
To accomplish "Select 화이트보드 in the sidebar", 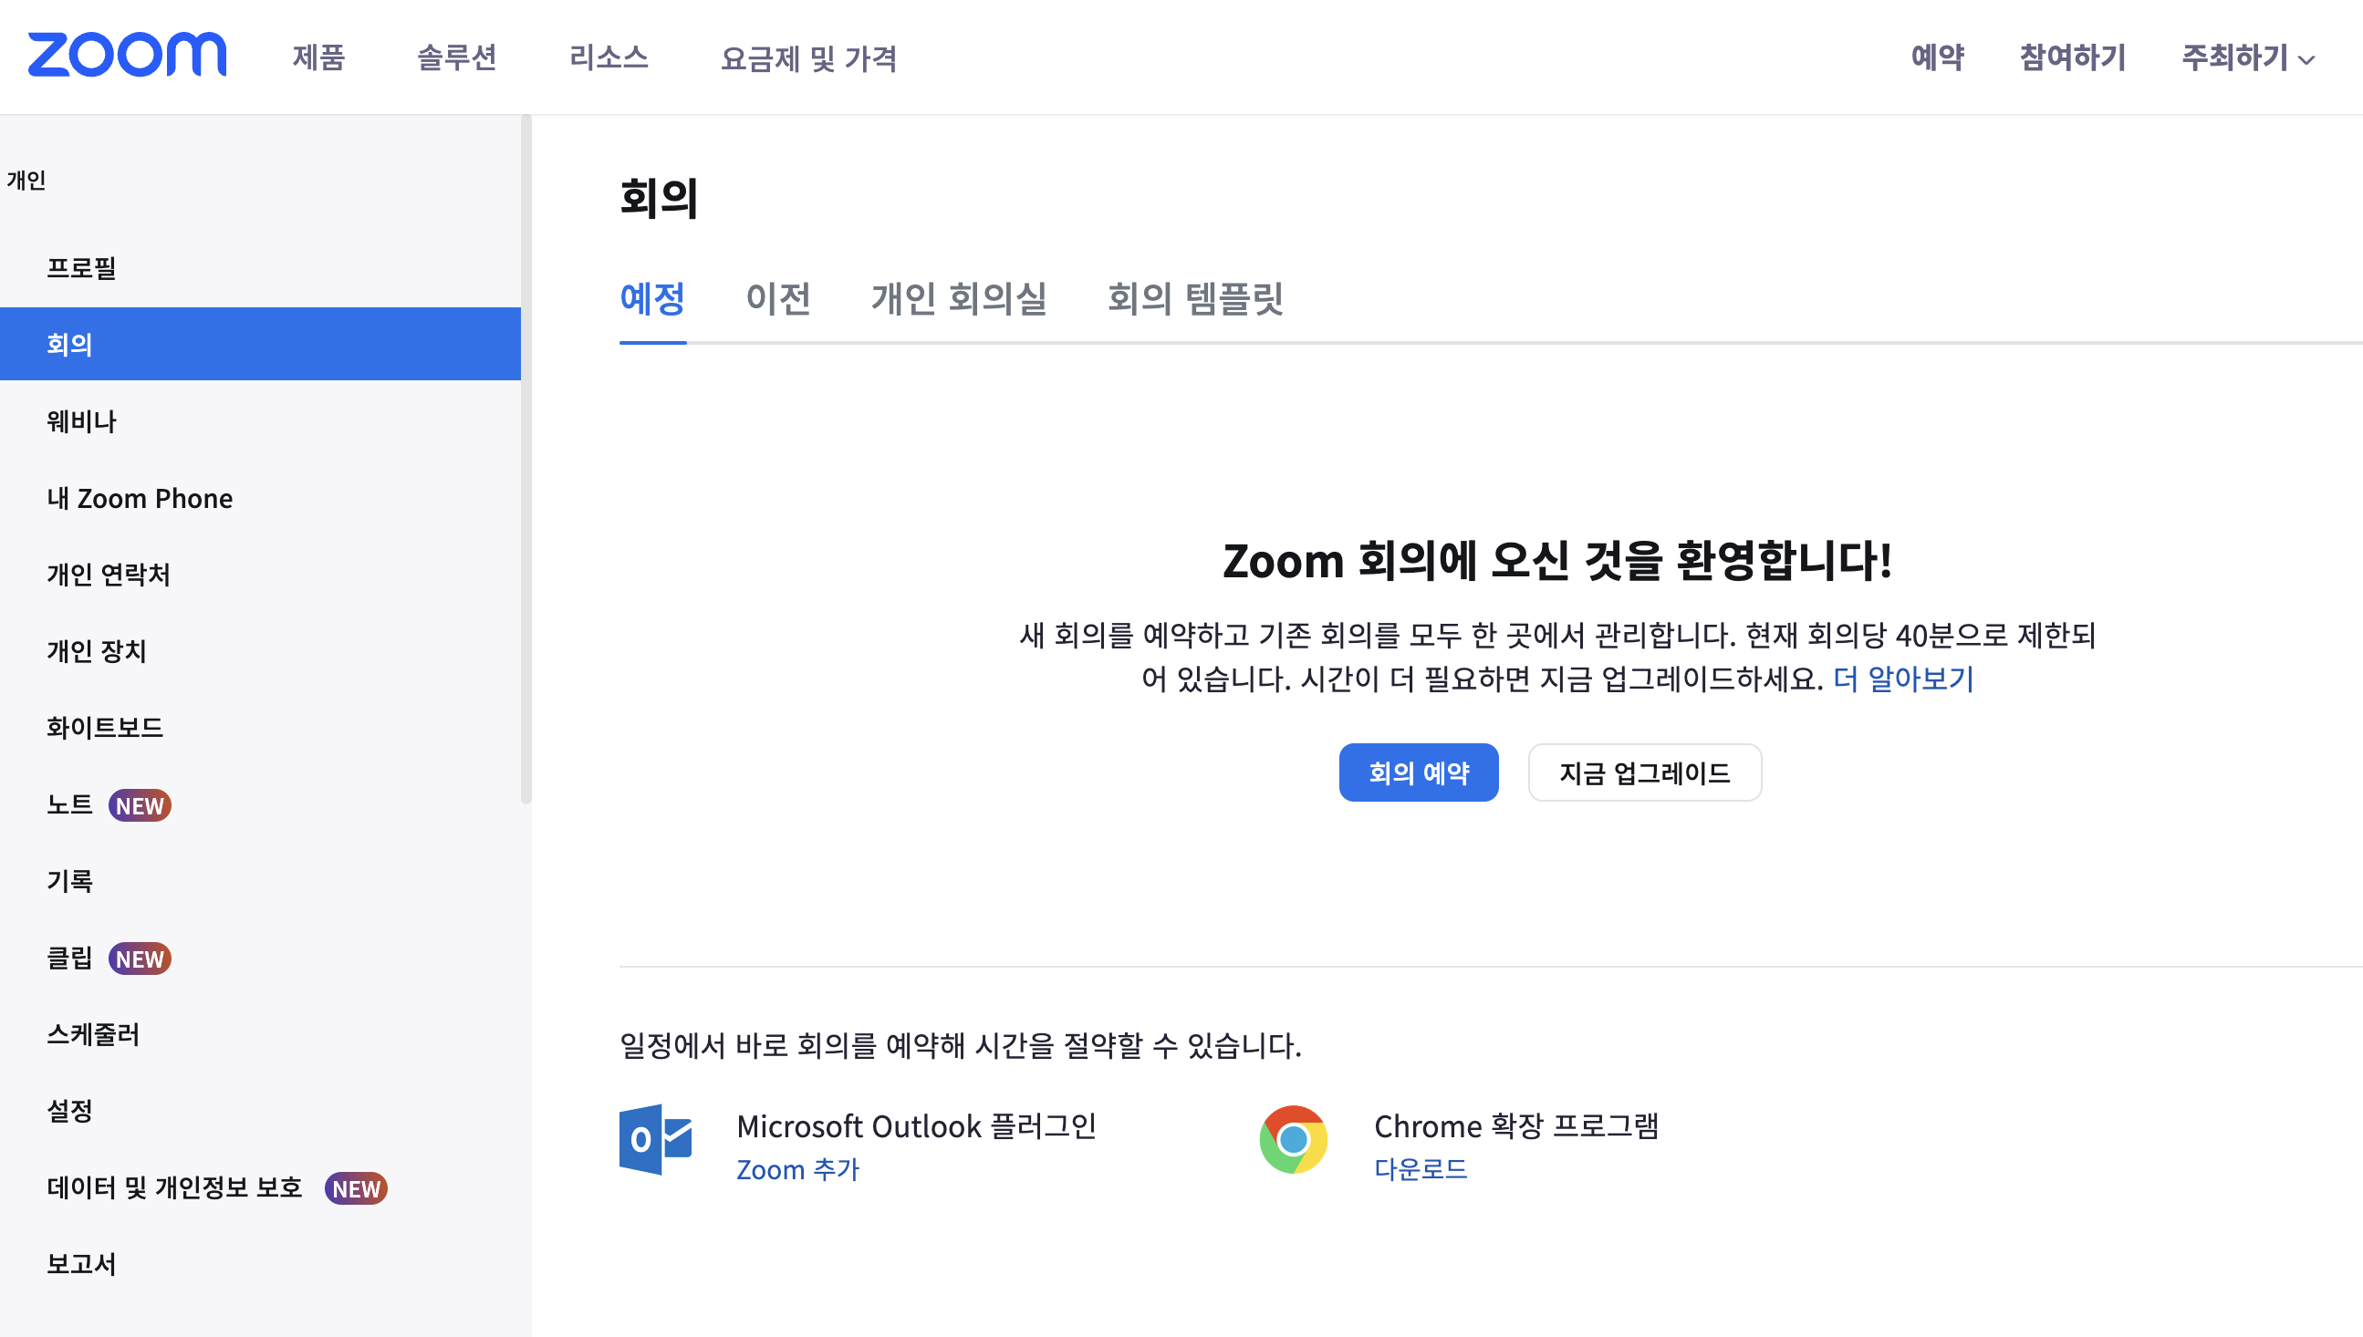I will [105, 727].
